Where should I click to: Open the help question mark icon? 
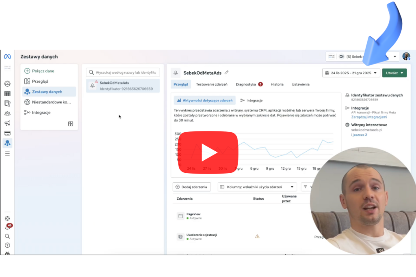tap(7, 245)
